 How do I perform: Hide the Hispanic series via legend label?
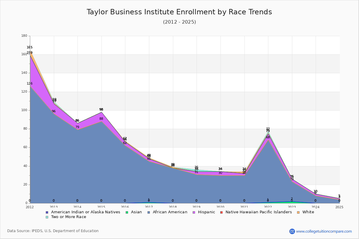pos(206,212)
